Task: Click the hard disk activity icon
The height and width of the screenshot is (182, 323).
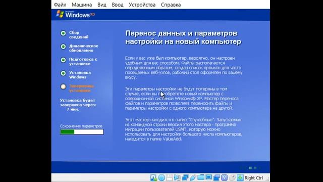Action: click(x=153, y=177)
